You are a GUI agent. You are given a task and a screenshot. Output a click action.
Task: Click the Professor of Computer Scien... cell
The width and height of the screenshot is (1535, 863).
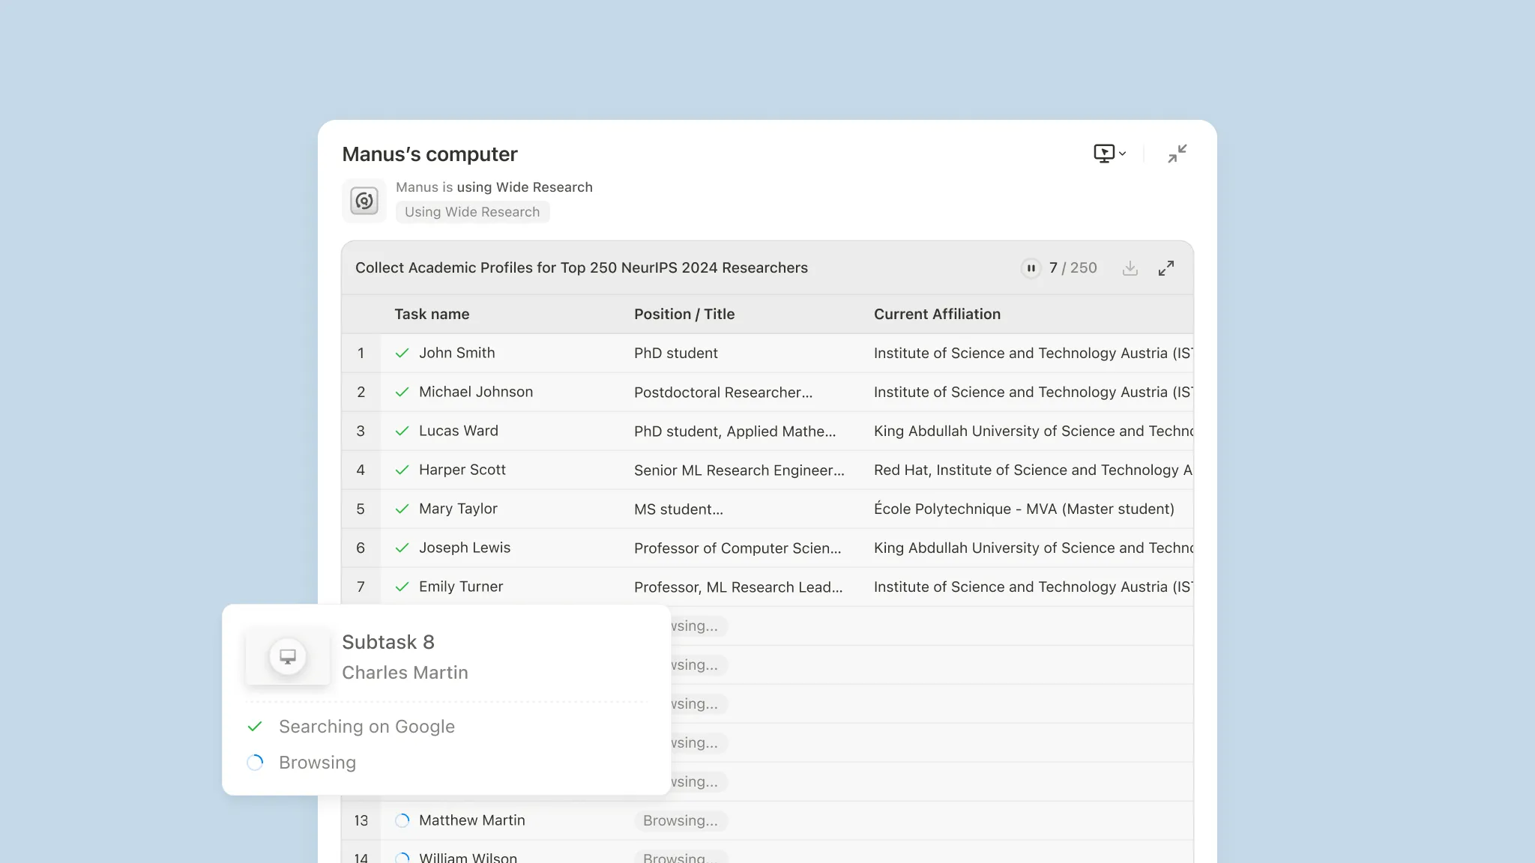738,548
